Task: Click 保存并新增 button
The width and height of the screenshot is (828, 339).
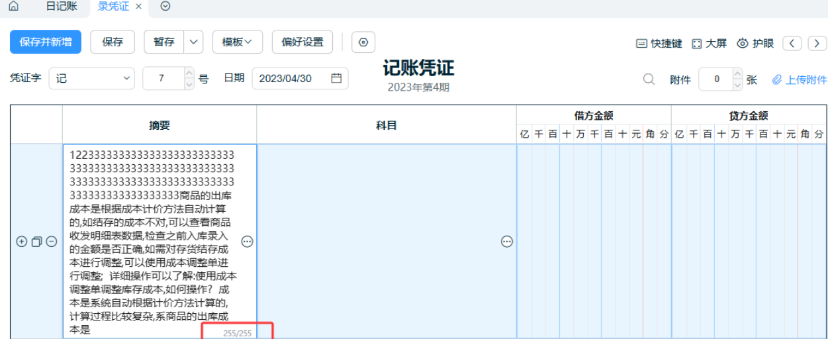Action: pos(46,42)
